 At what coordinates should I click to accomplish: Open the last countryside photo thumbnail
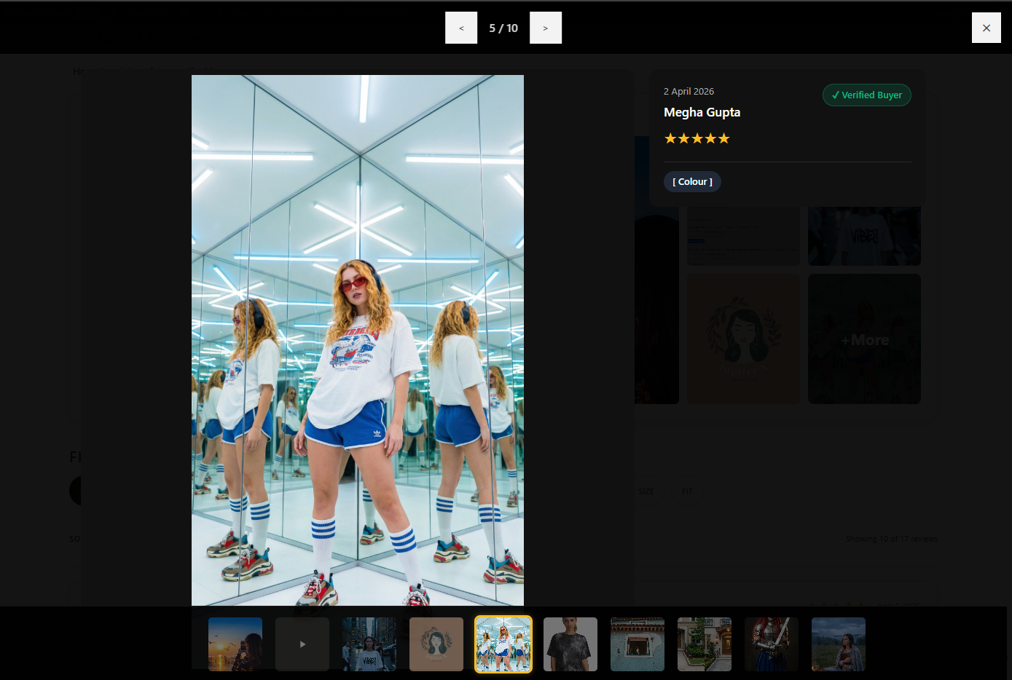(838, 644)
